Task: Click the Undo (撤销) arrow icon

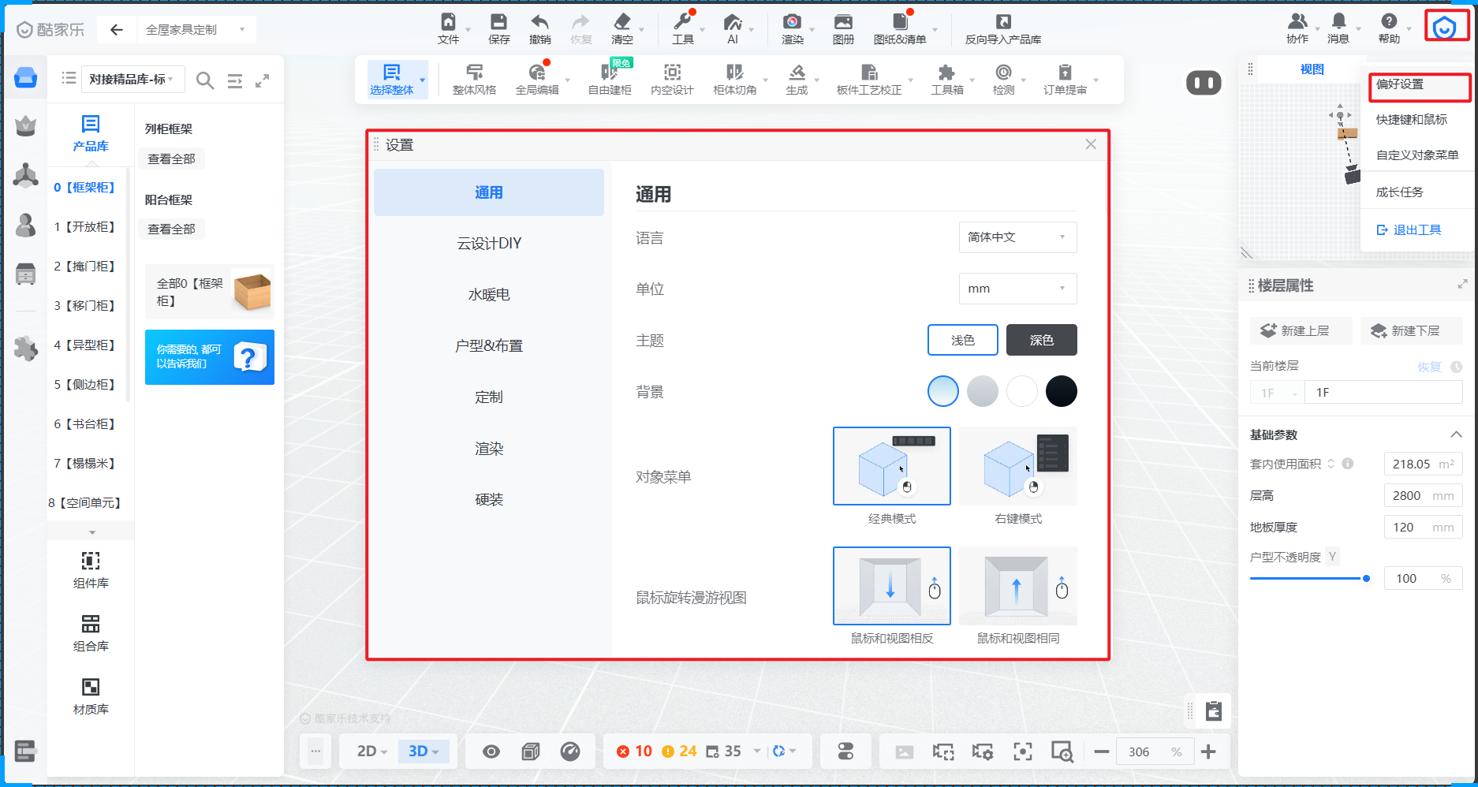Action: tap(539, 23)
